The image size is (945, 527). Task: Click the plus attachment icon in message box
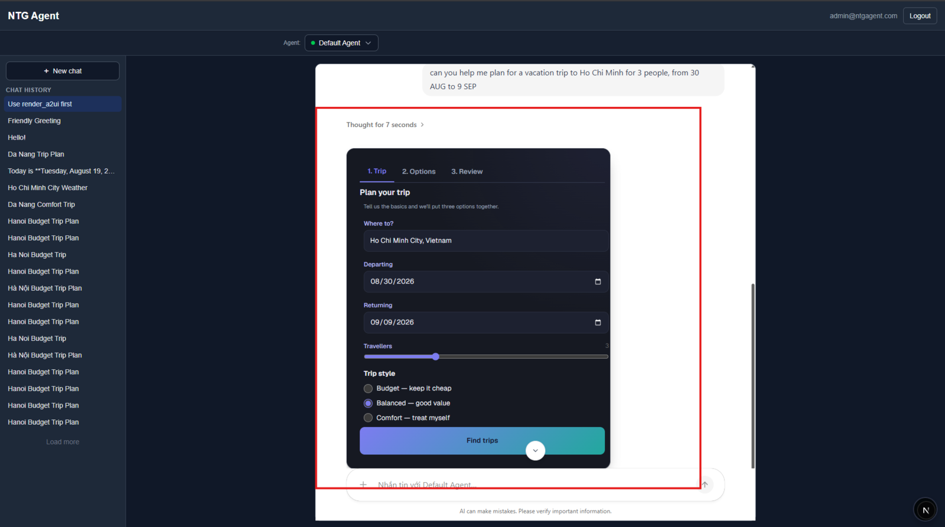coord(363,484)
